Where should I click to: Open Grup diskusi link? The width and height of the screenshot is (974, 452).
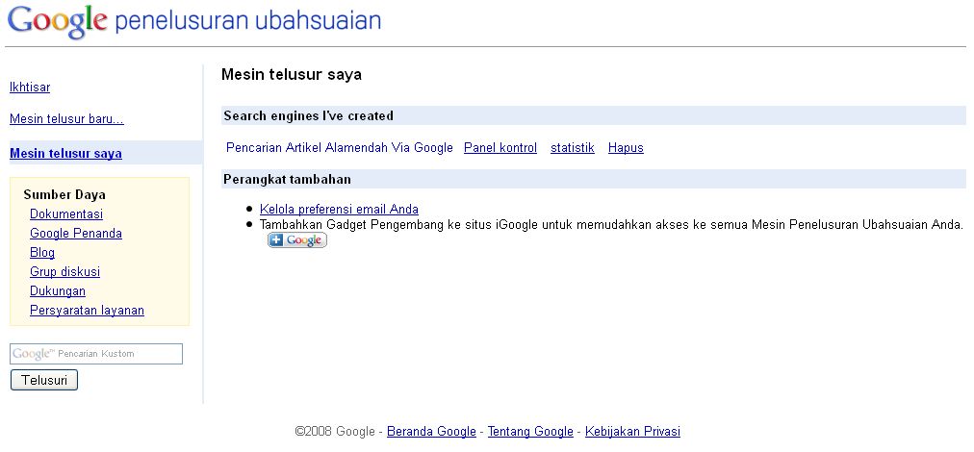point(64,271)
